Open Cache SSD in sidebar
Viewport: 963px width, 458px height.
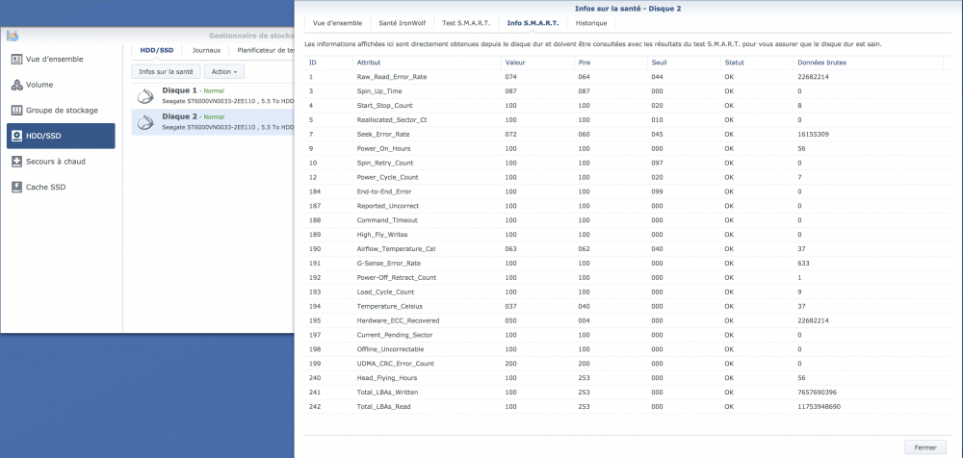tap(61, 187)
